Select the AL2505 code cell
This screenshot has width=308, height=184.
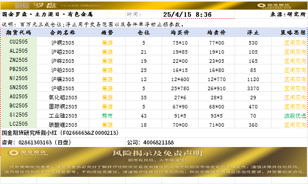point(19,51)
